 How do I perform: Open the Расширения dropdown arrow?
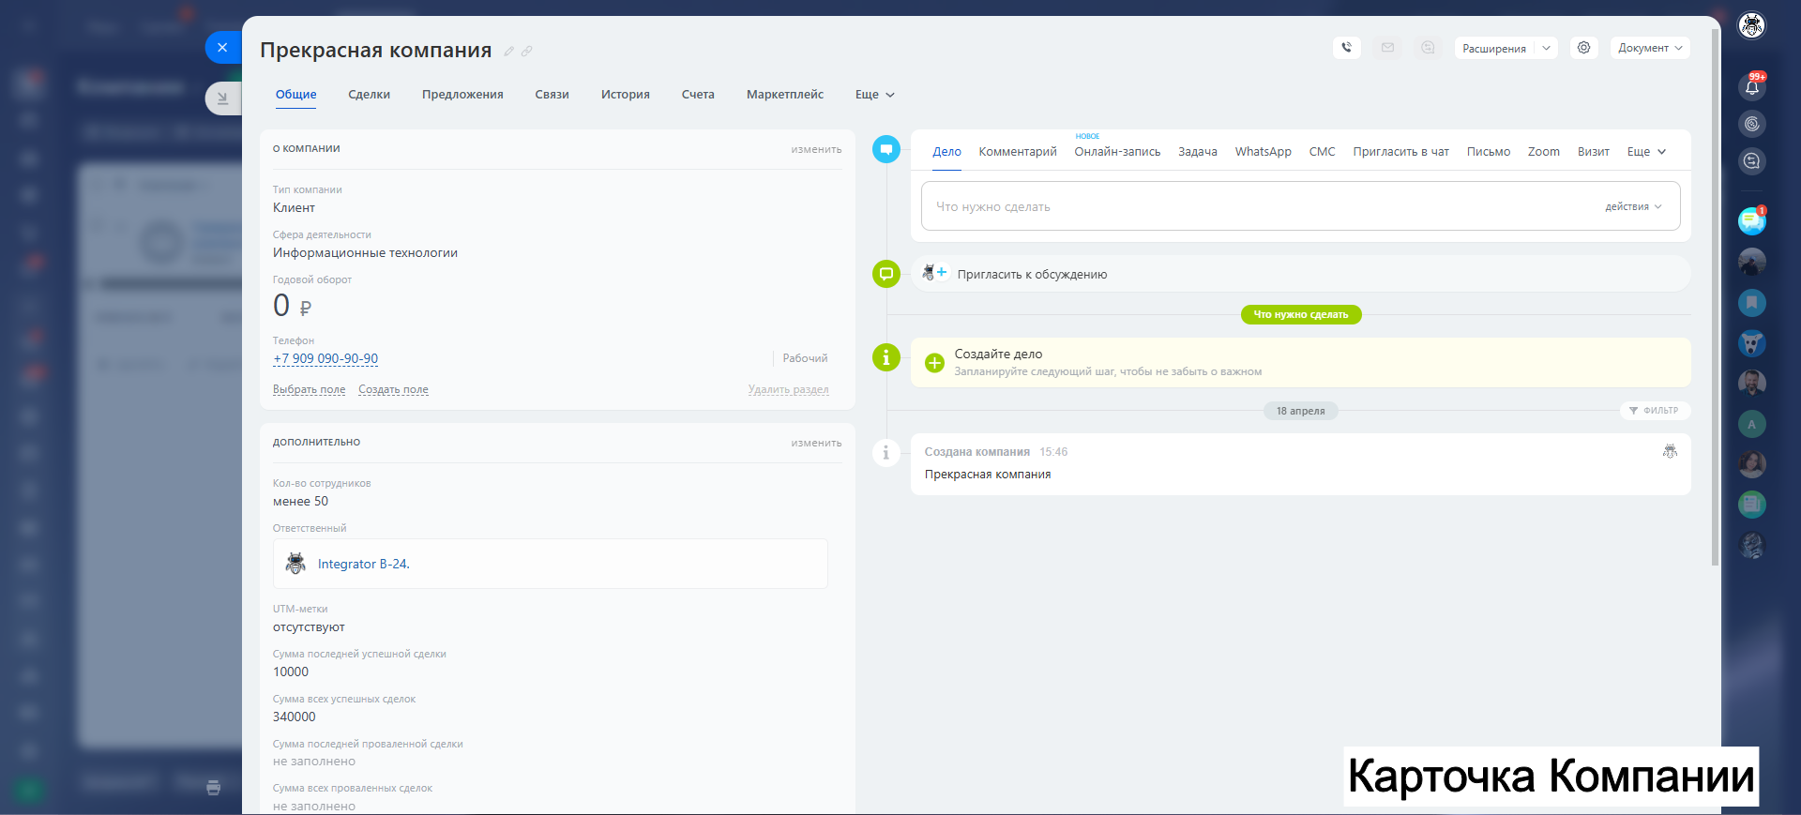click(x=1546, y=48)
